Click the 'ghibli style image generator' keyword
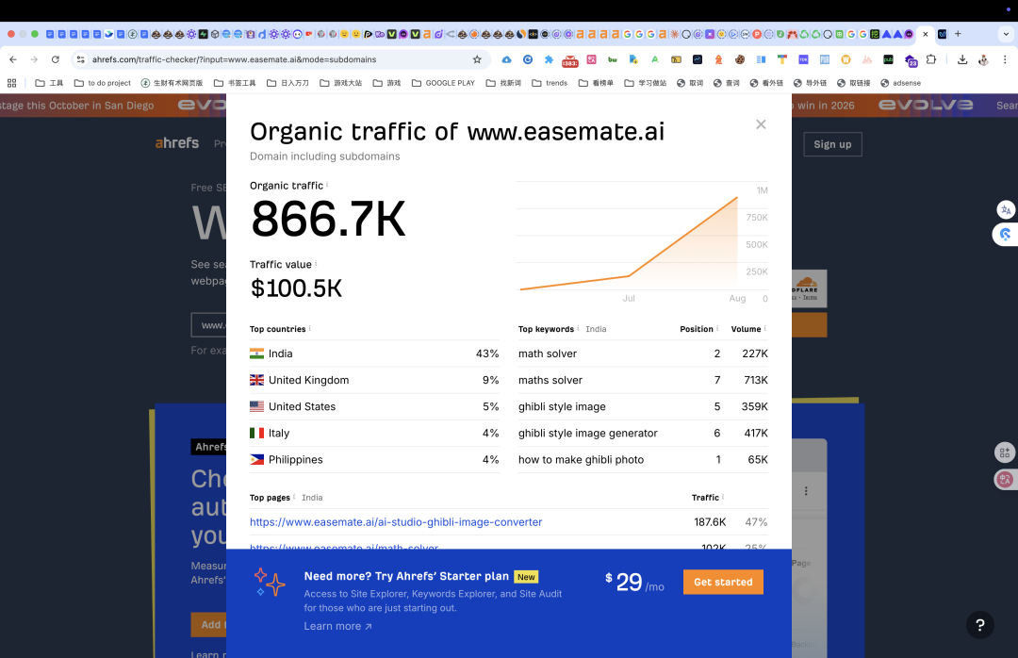Image resolution: width=1018 pixels, height=658 pixels. [x=587, y=434]
